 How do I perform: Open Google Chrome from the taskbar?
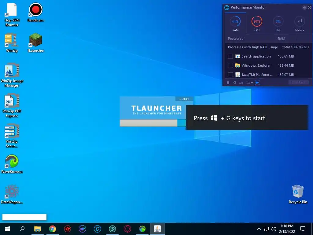[53, 229]
